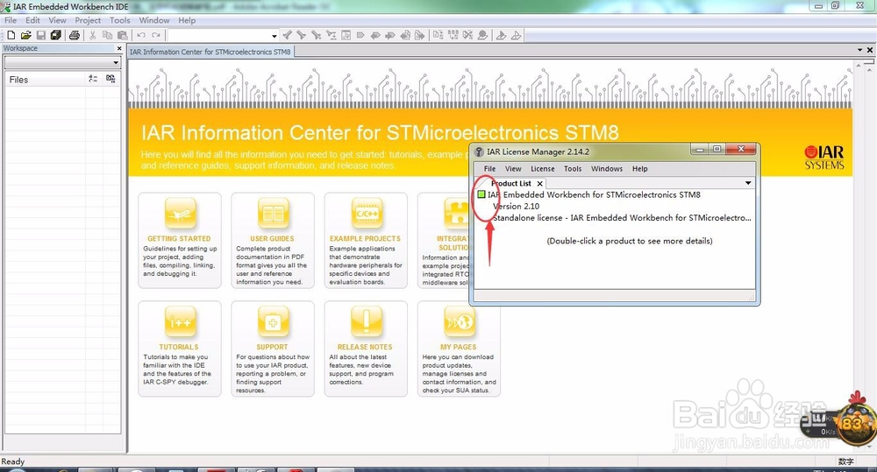Open Help menu in License Manager
Image resolution: width=877 pixels, height=472 pixels.
(x=640, y=169)
